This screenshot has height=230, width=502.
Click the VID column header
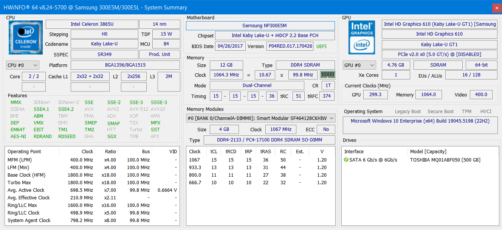173,152
